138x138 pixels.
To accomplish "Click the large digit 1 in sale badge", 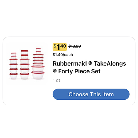I will (x=58, y=47).
